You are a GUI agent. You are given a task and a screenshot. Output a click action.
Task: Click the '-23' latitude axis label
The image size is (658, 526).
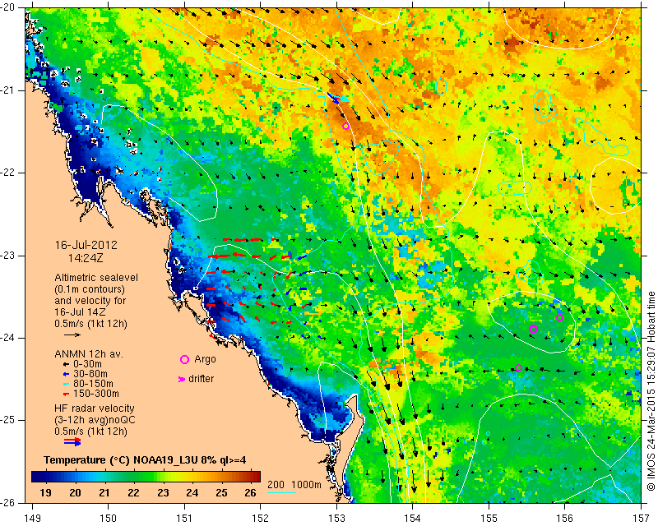(7, 256)
